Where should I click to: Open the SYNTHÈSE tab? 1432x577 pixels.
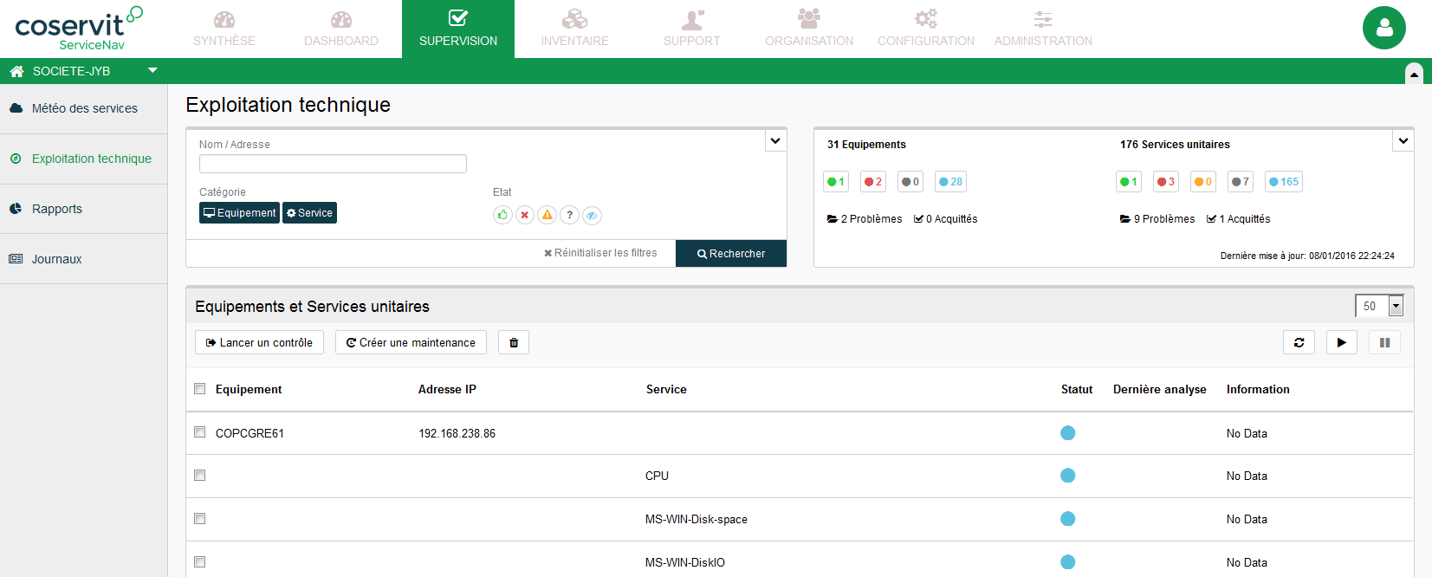tap(224, 29)
